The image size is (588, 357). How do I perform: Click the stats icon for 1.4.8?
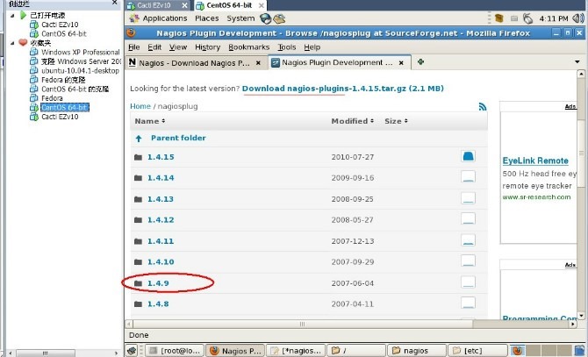point(468,303)
